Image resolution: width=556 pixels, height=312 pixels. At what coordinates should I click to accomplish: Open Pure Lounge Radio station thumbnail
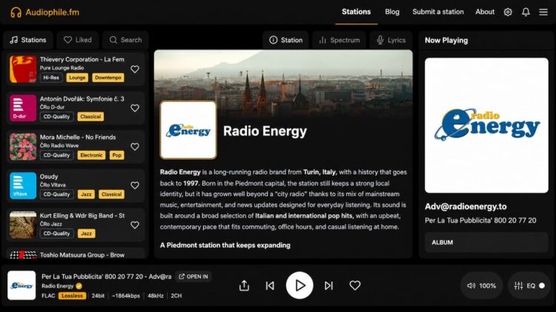[x=23, y=69]
